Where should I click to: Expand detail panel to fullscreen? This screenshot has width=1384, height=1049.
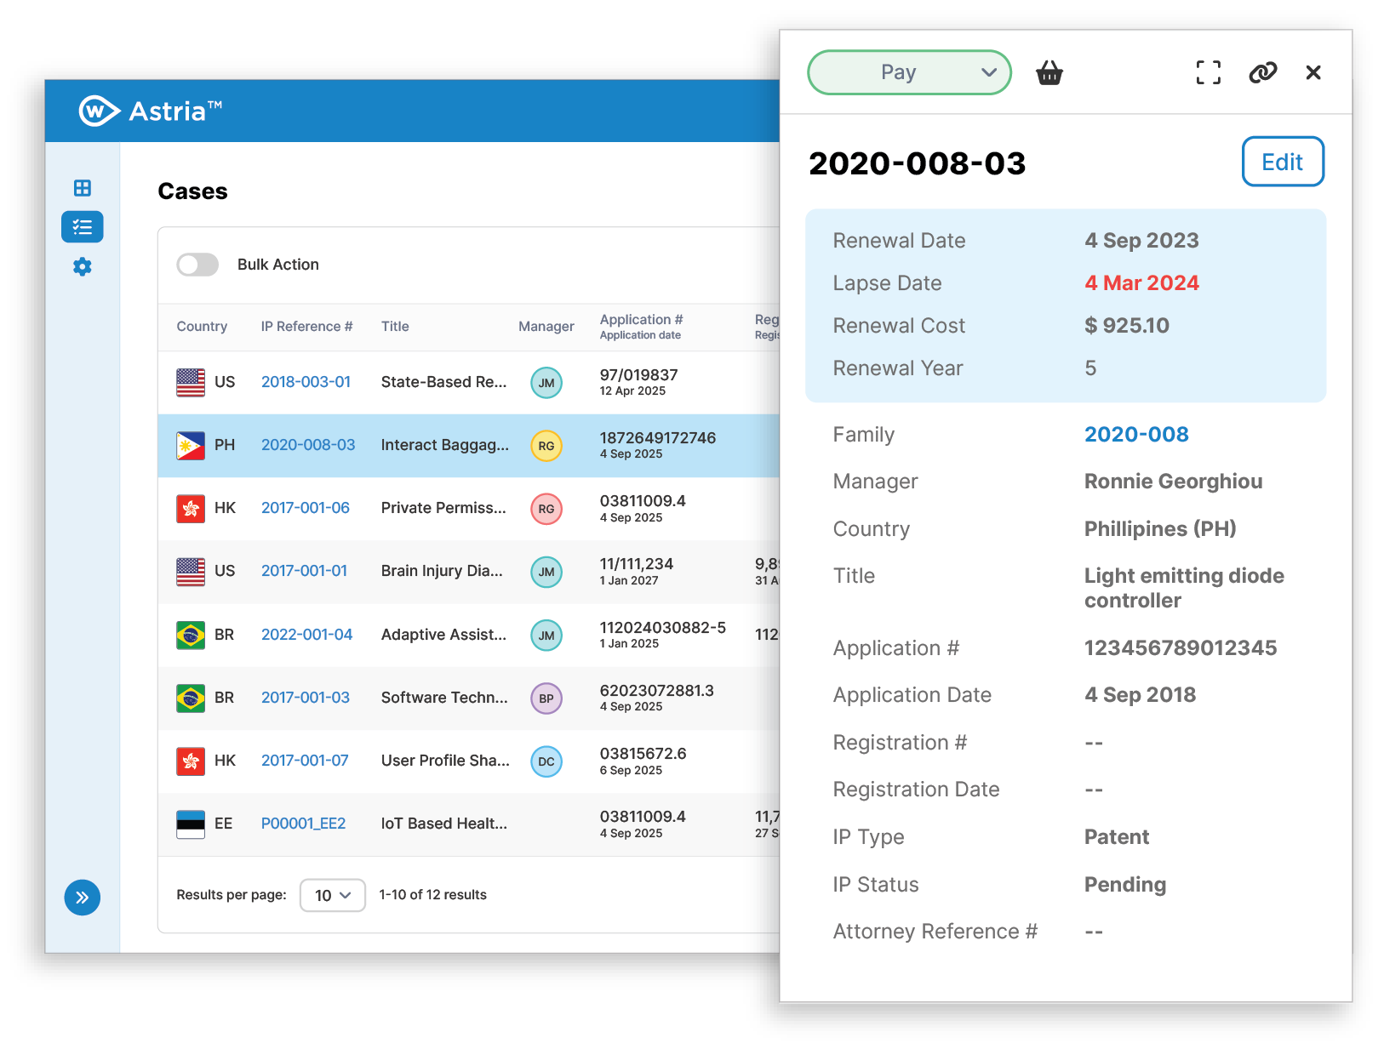[x=1208, y=73]
